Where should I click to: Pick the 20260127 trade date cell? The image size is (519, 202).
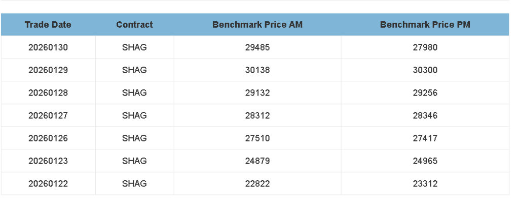pyautogui.click(x=48, y=116)
